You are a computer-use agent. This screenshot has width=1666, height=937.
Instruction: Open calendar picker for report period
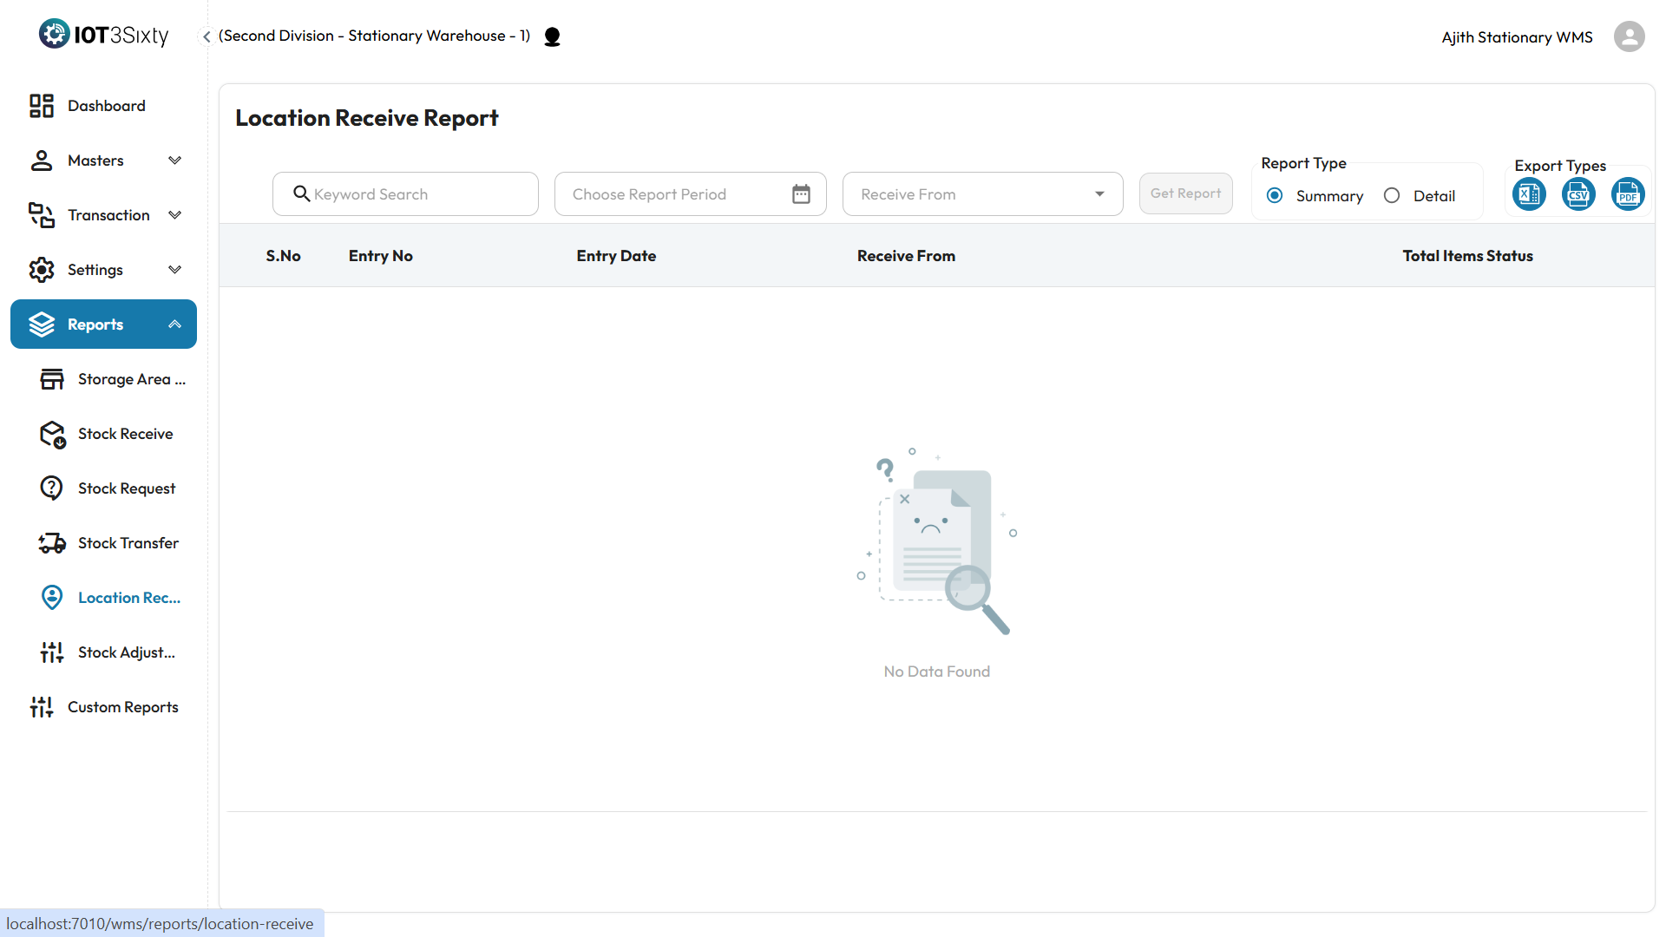(801, 194)
